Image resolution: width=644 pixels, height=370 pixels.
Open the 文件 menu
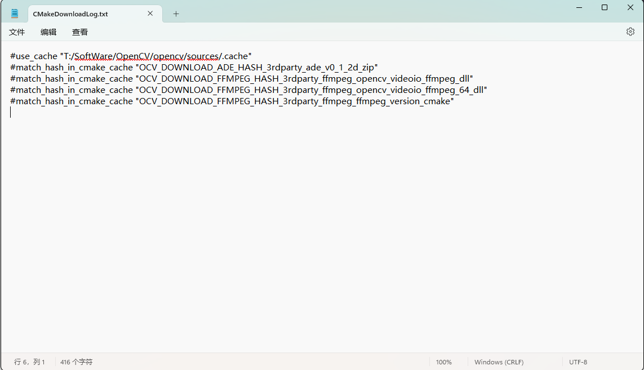(17, 32)
